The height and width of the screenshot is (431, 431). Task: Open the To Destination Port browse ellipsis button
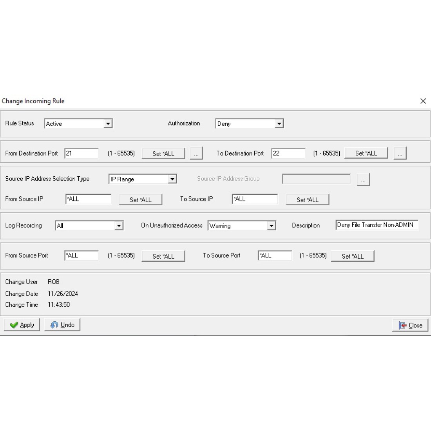(400, 154)
